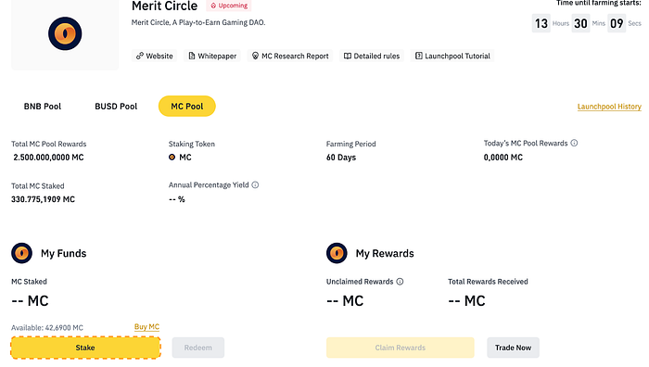Click the Trade Now button
The height and width of the screenshot is (367, 649).
click(513, 348)
